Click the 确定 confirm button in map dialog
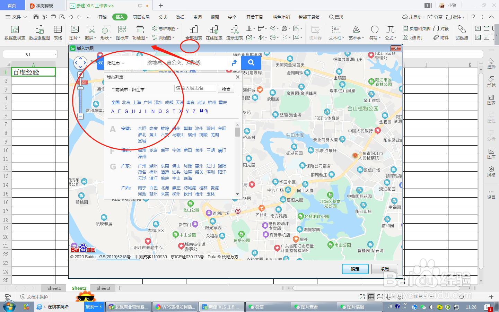This screenshot has height=312, width=499. pos(355,269)
